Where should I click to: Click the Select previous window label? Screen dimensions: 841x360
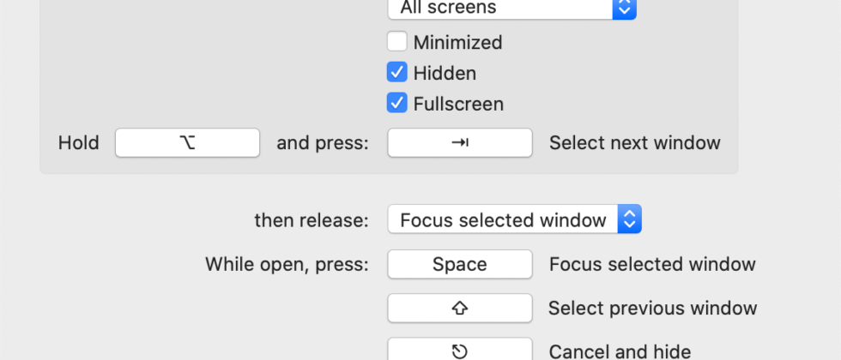[652, 309]
